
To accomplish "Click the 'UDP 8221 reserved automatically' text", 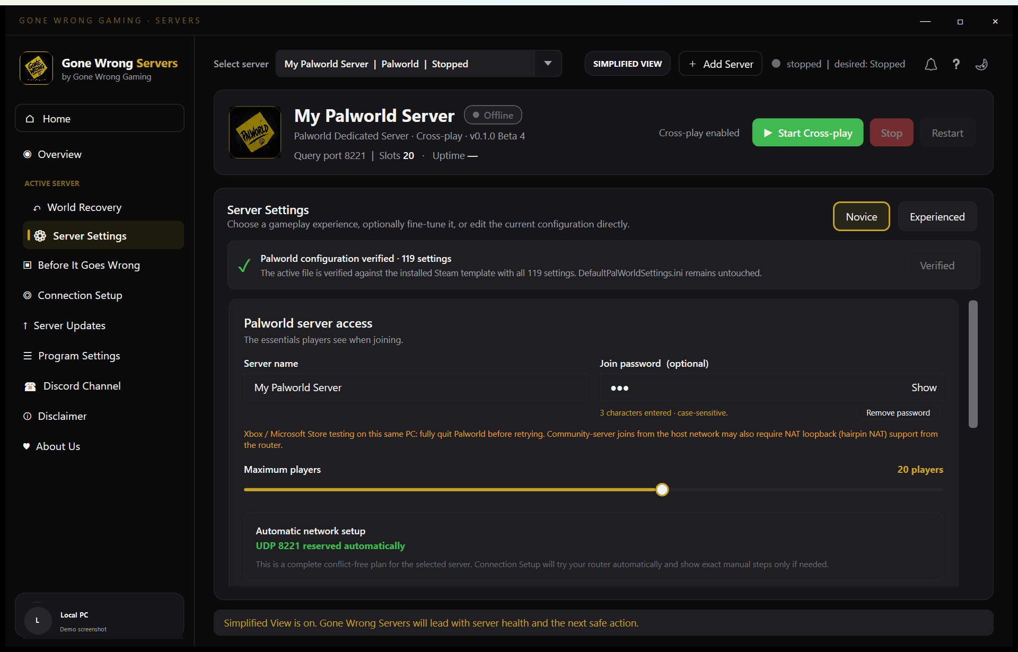I will pyautogui.click(x=330, y=545).
